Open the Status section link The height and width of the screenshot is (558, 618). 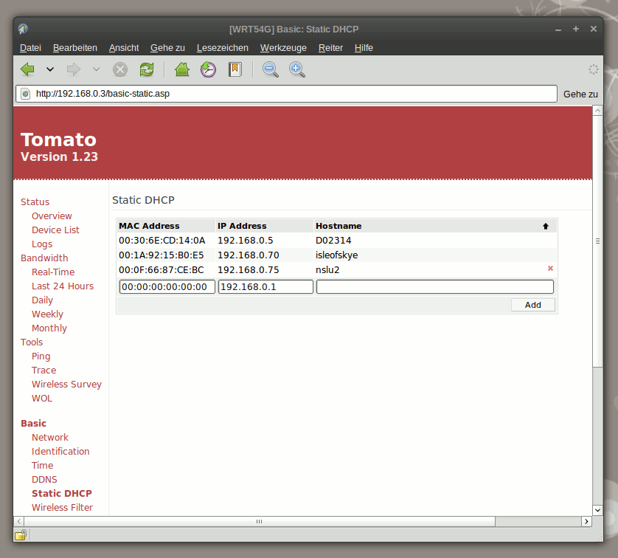[35, 202]
